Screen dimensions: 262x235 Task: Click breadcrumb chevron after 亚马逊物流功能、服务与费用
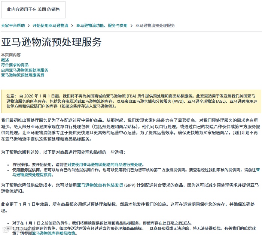[131, 25]
